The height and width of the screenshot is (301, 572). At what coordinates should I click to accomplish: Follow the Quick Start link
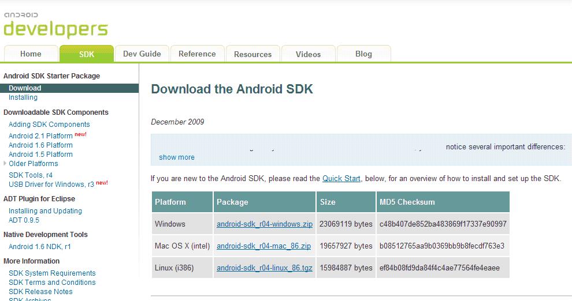(341, 179)
